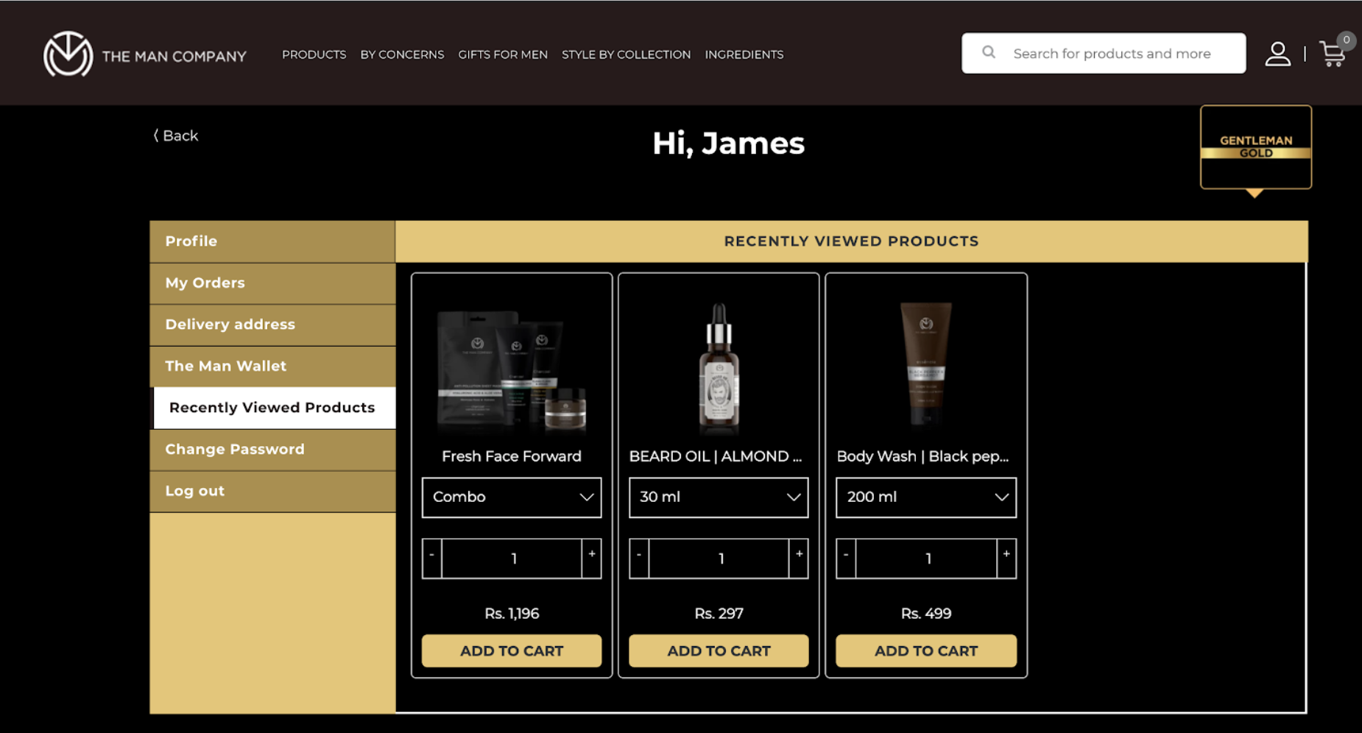Click the BEARD OIL | ALMOND title

(716, 456)
